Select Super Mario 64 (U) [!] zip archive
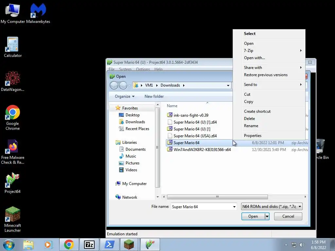 point(192,129)
